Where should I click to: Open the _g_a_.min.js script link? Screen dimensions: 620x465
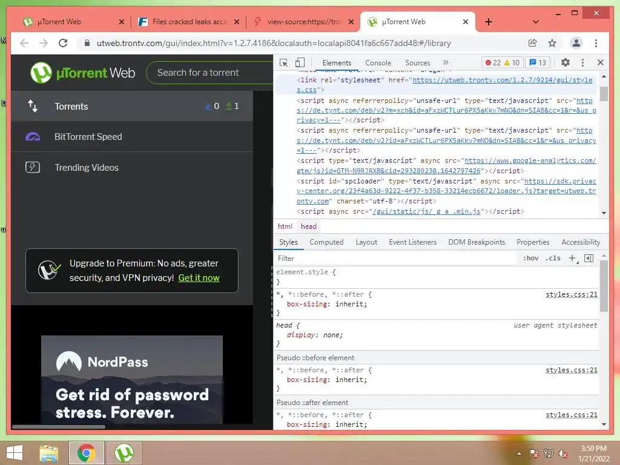click(427, 211)
